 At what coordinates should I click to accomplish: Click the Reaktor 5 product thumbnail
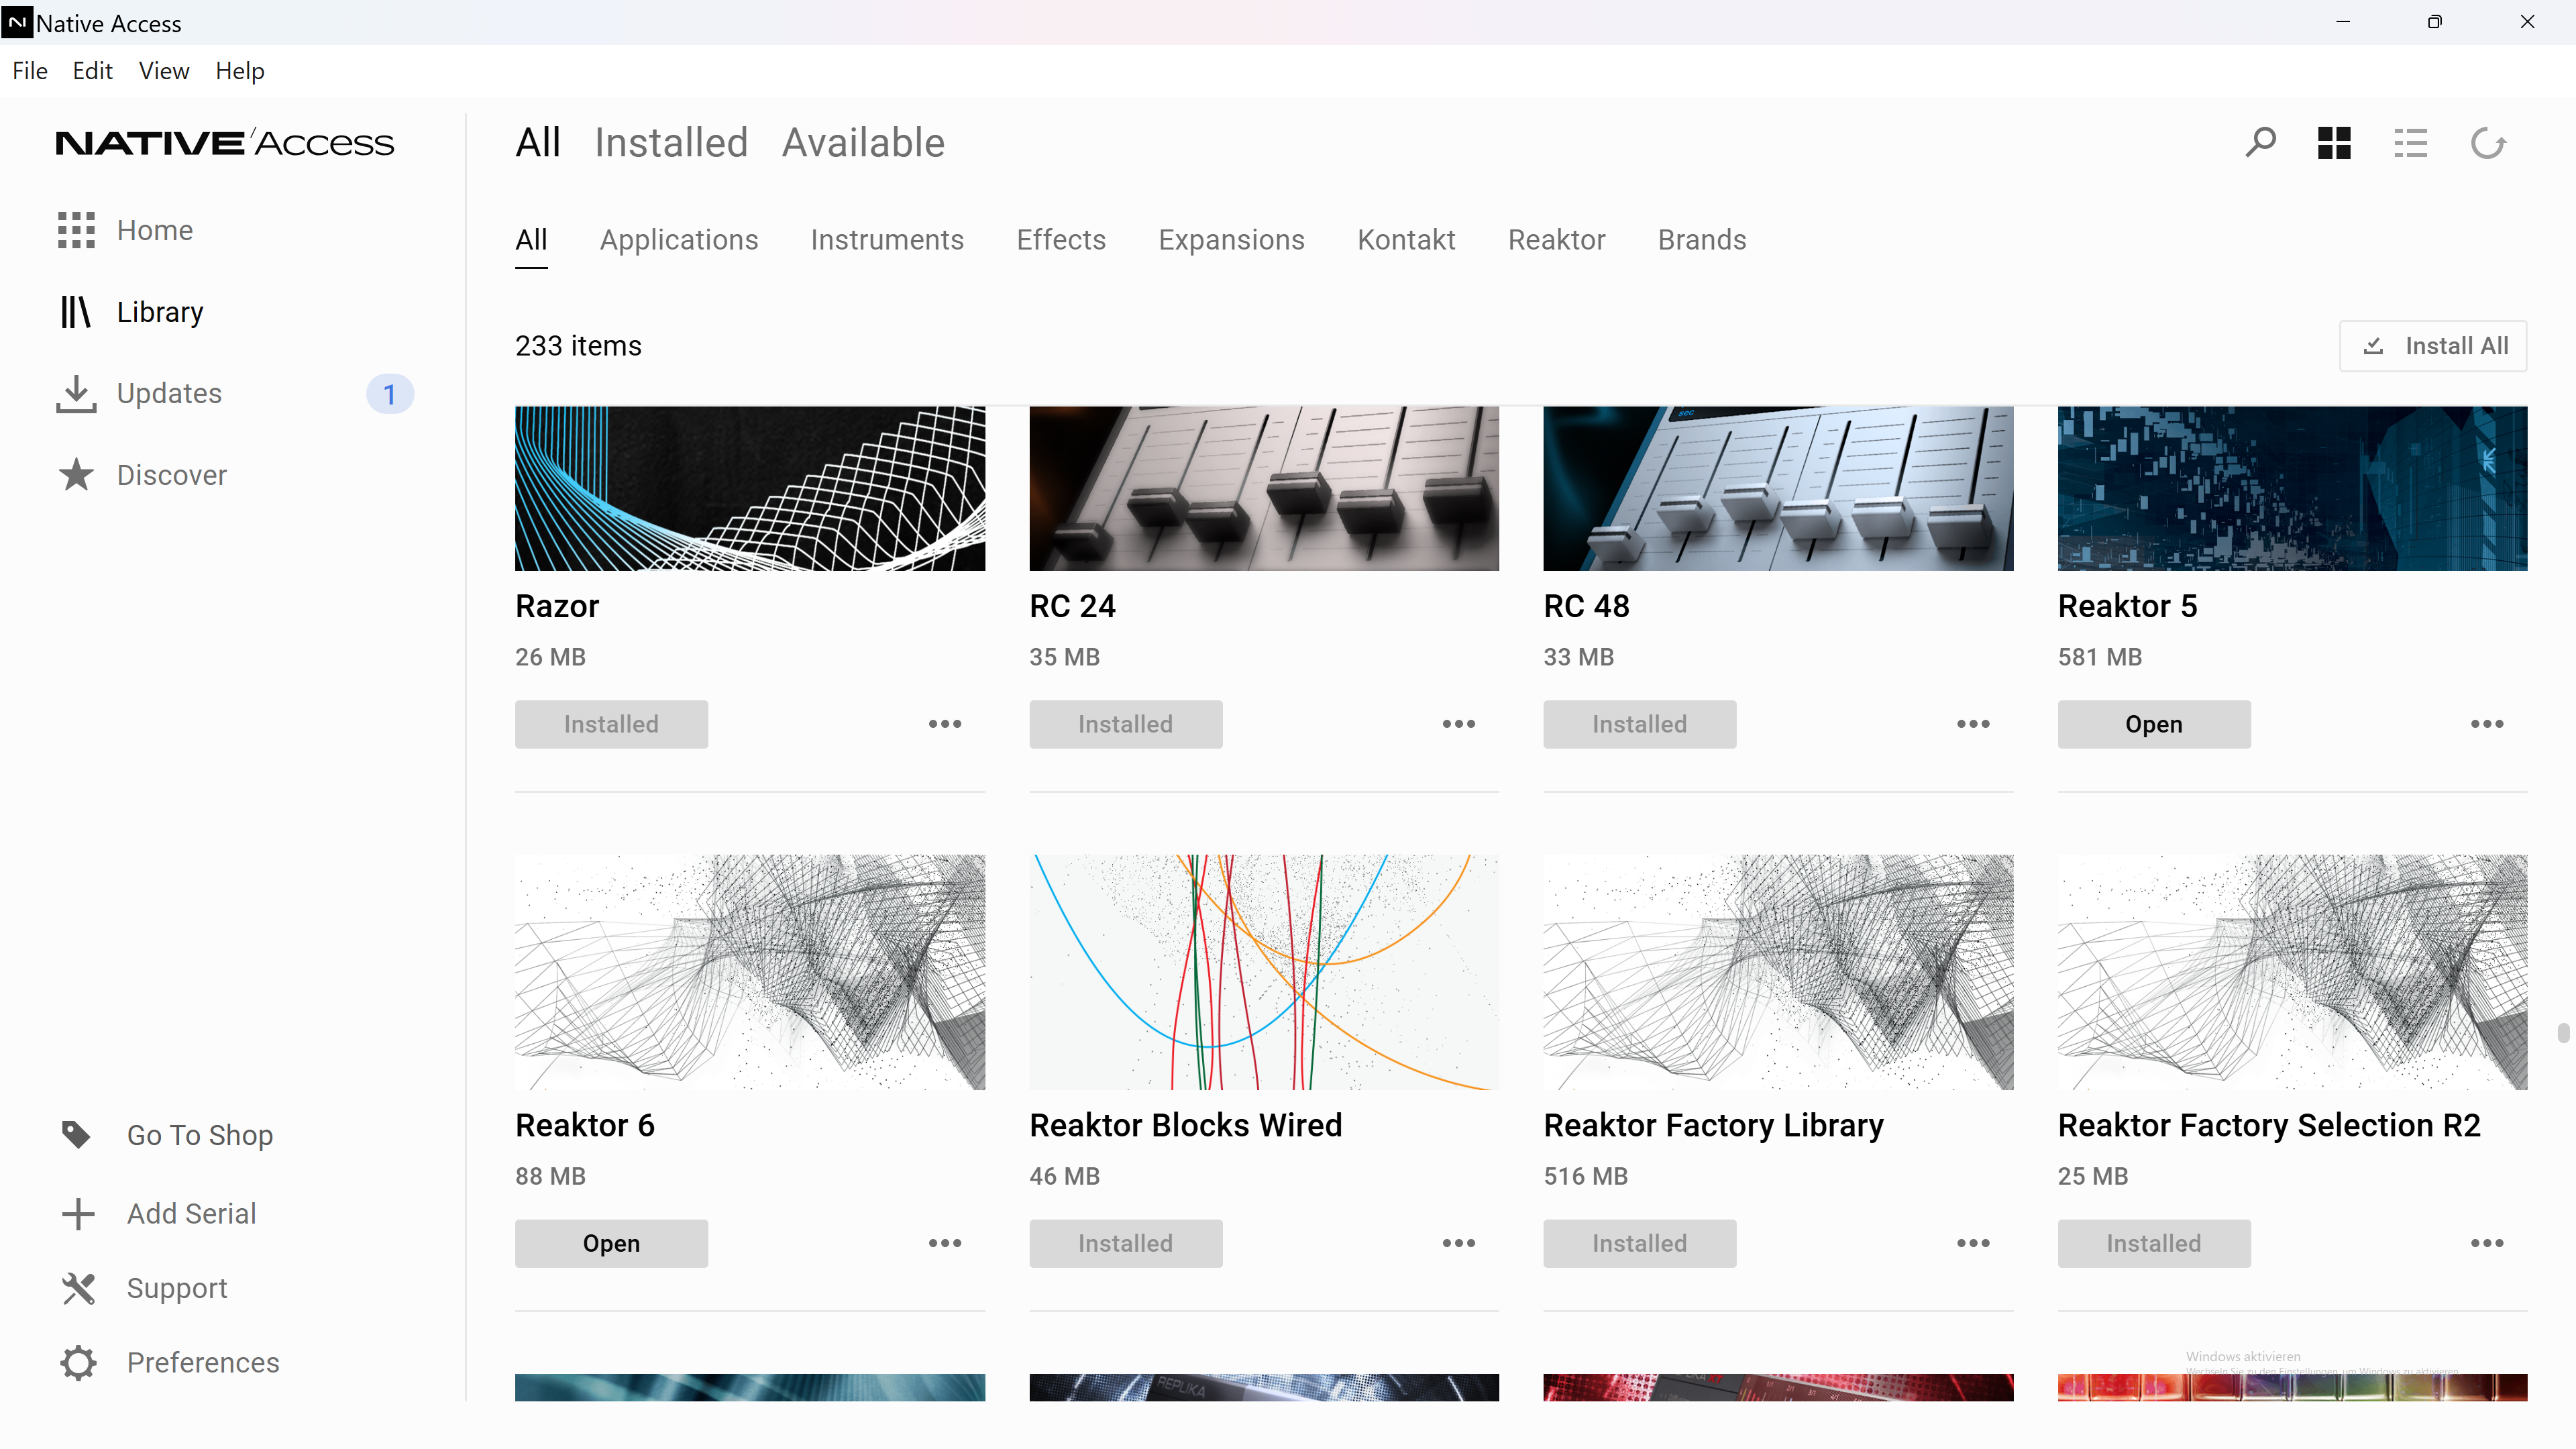coord(2292,488)
